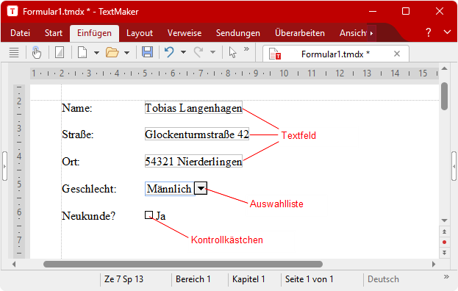
Task: Click Deutsch language in status bar
Action: tap(383, 279)
